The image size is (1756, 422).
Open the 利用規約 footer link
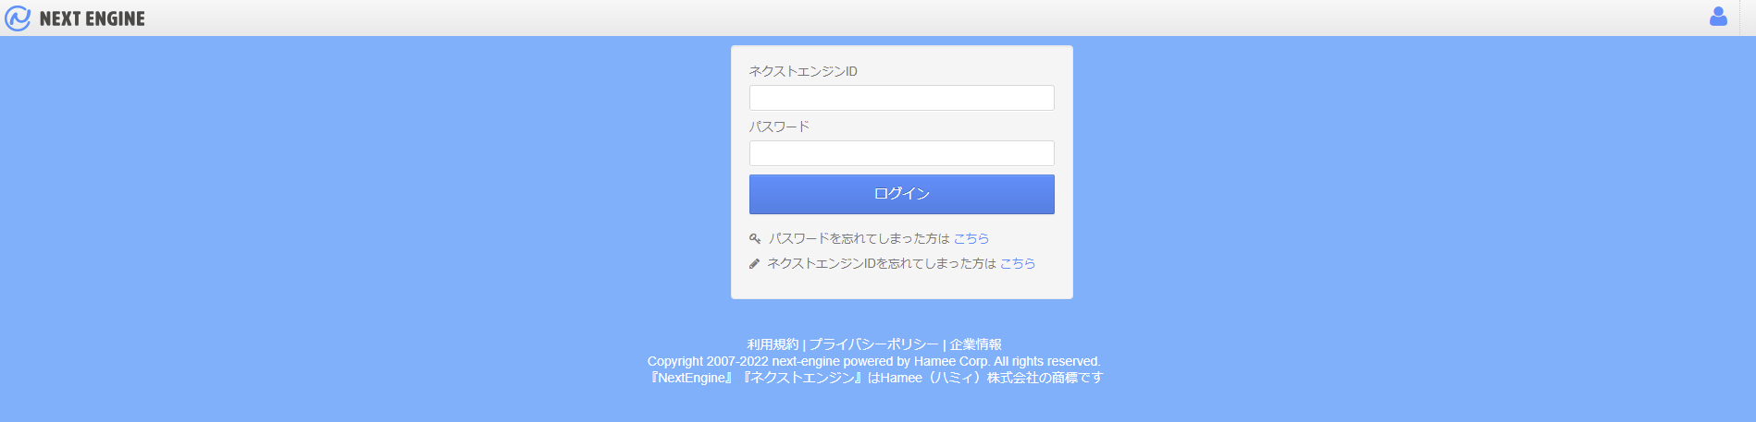773,344
